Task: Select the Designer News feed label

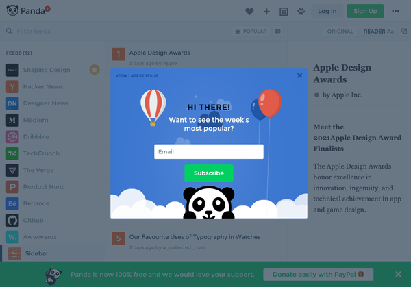Action: click(x=46, y=103)
